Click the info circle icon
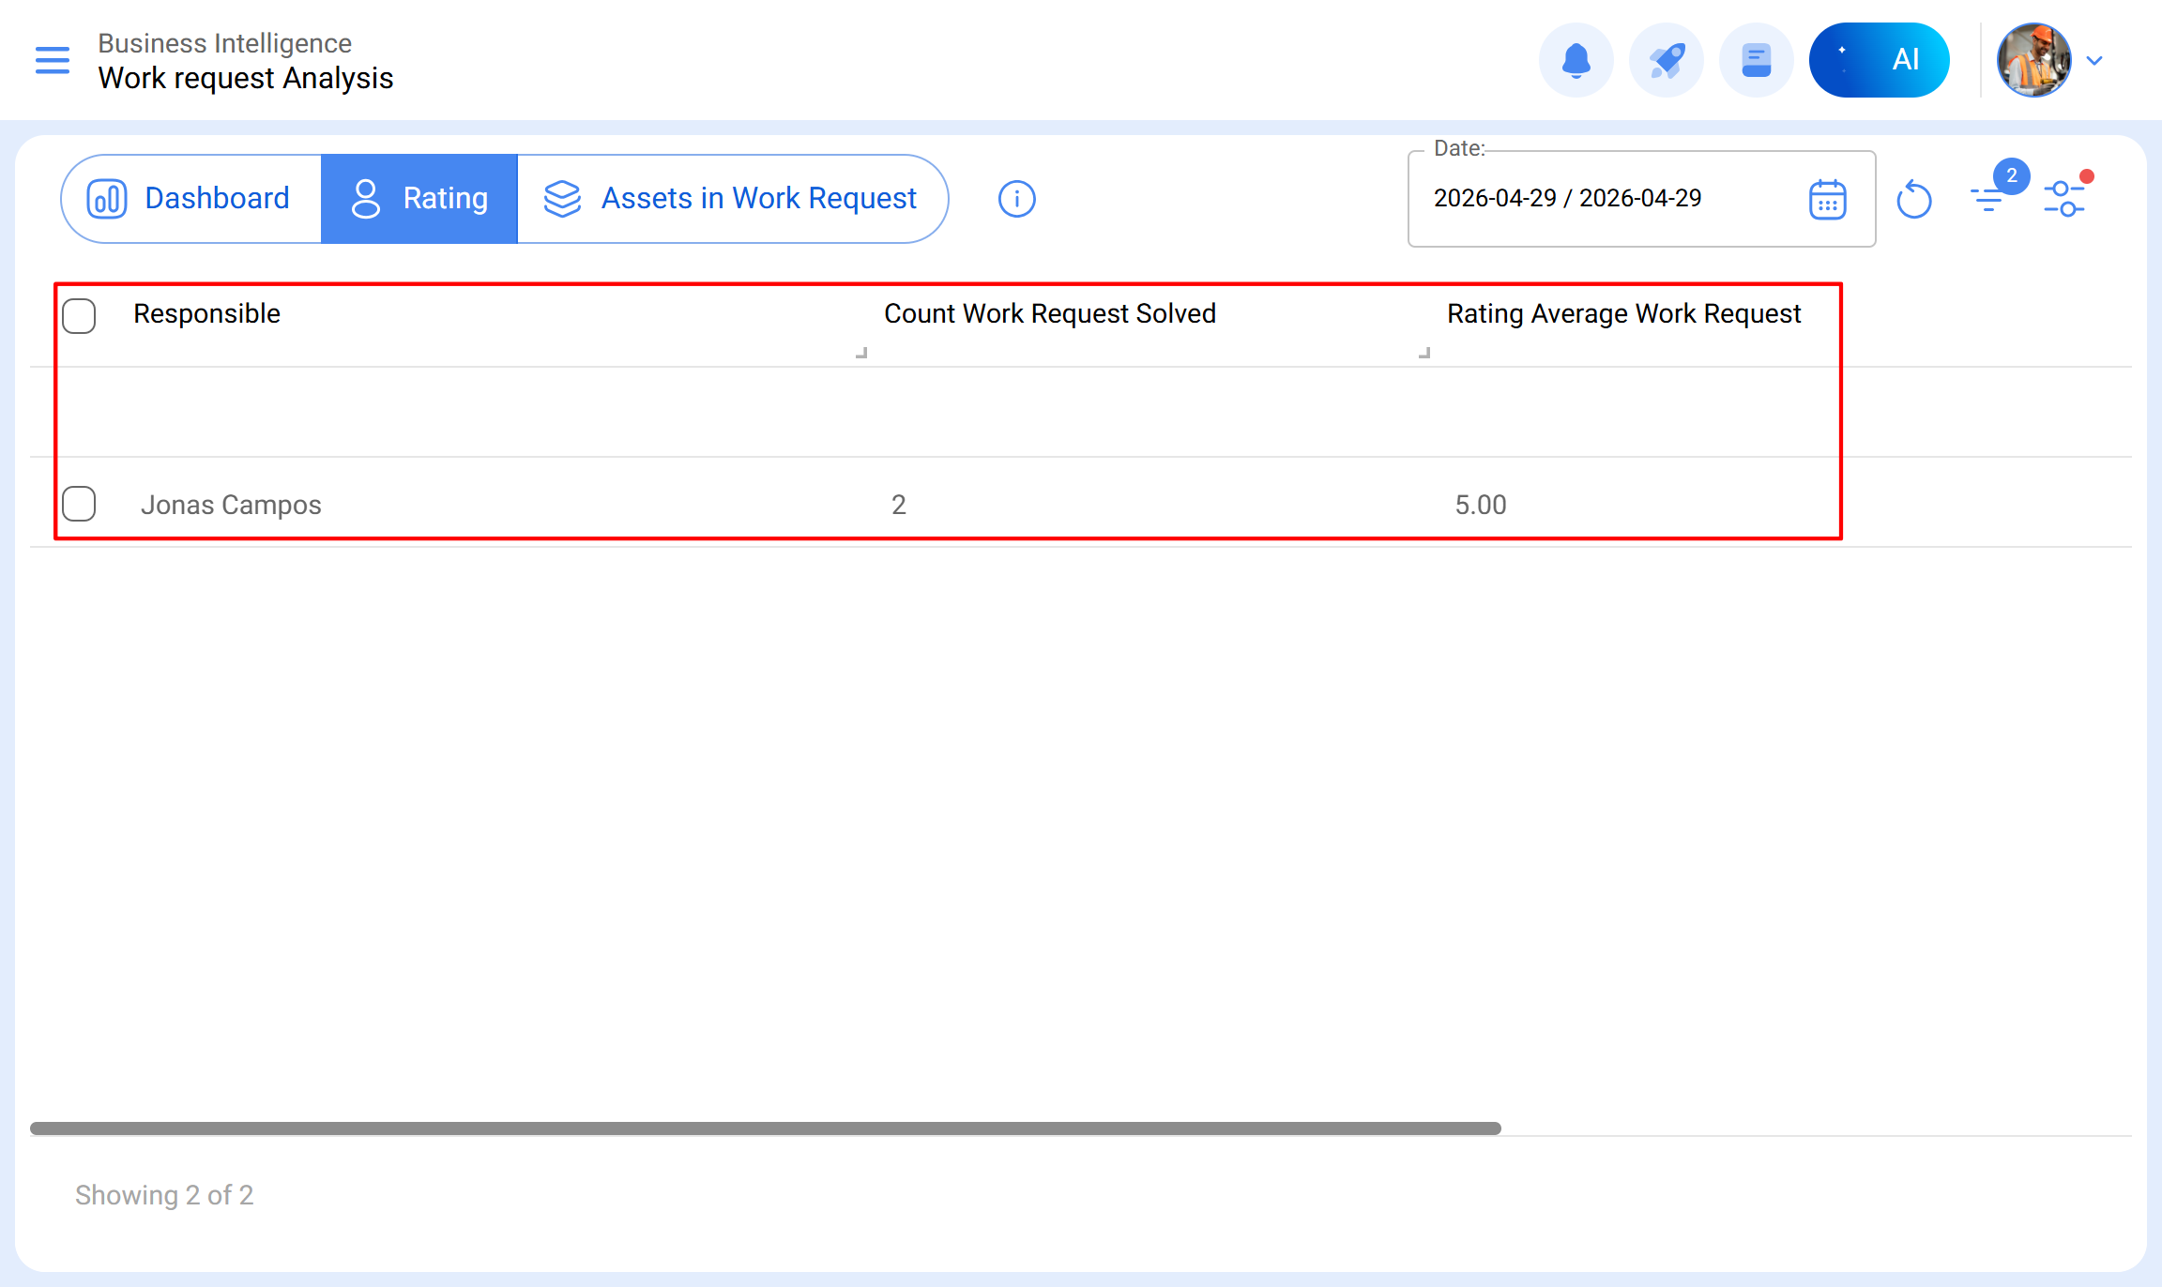The height and width of the screenshot is (1287, 2162). click(1016, 199)
